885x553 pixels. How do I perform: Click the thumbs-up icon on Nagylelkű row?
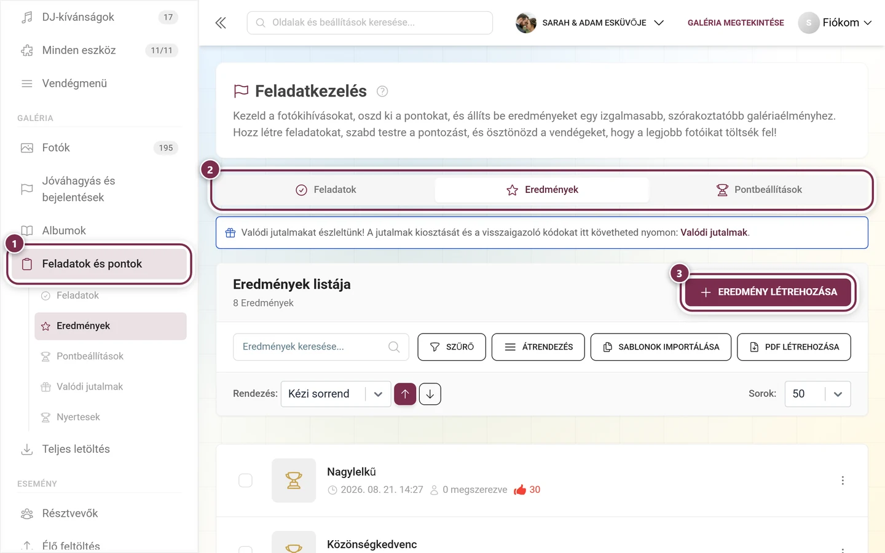tap(521, 490)
